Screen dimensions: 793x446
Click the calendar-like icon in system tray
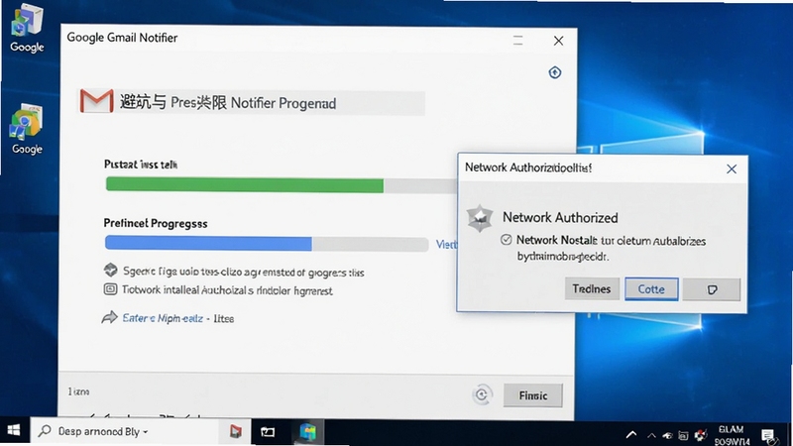[x=683, y=435]
